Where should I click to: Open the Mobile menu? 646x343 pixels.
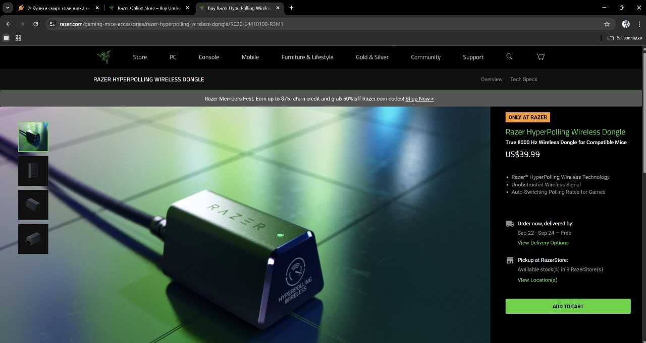point(250,57)
